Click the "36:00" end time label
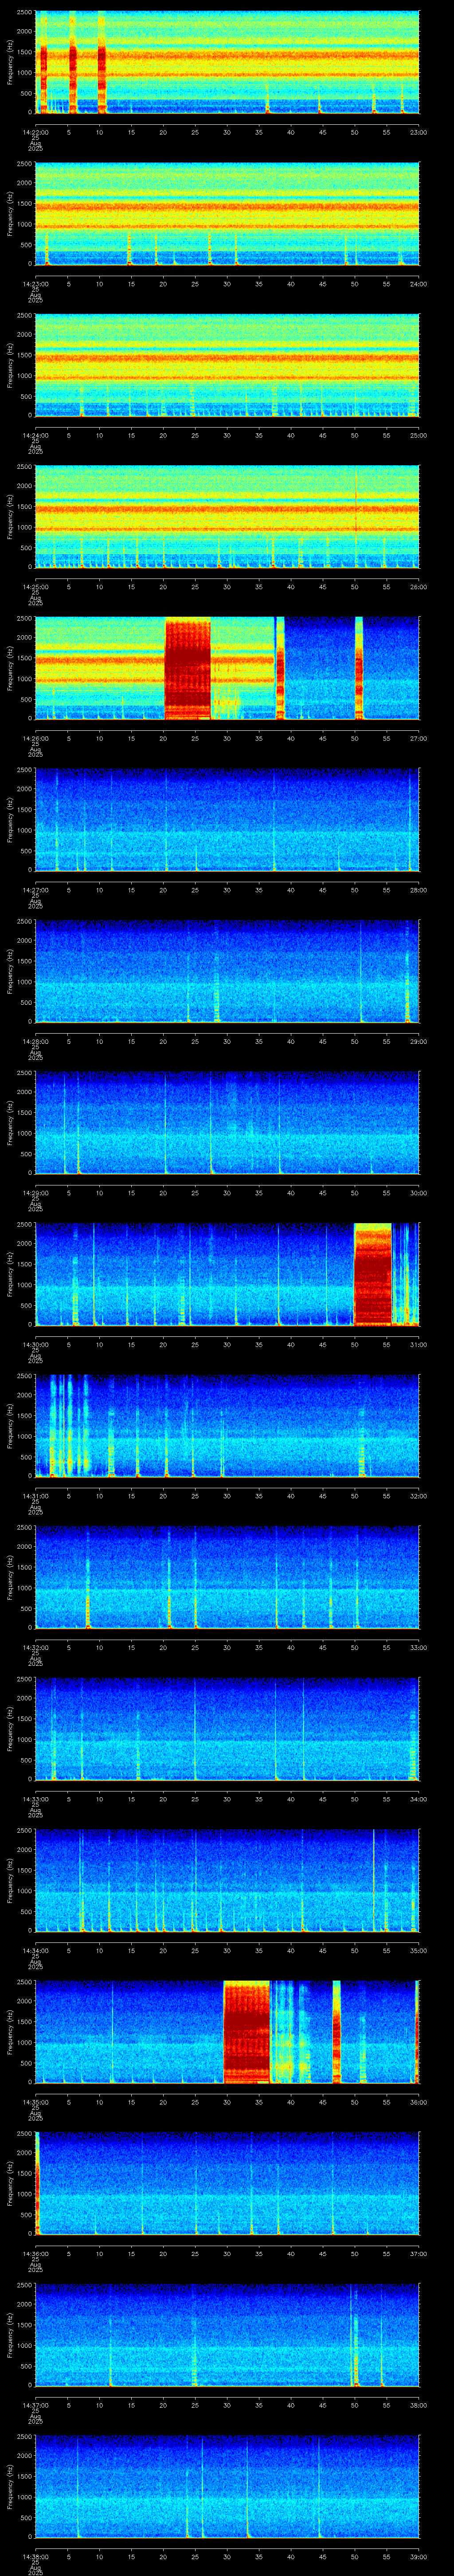 click(419, 2101)
